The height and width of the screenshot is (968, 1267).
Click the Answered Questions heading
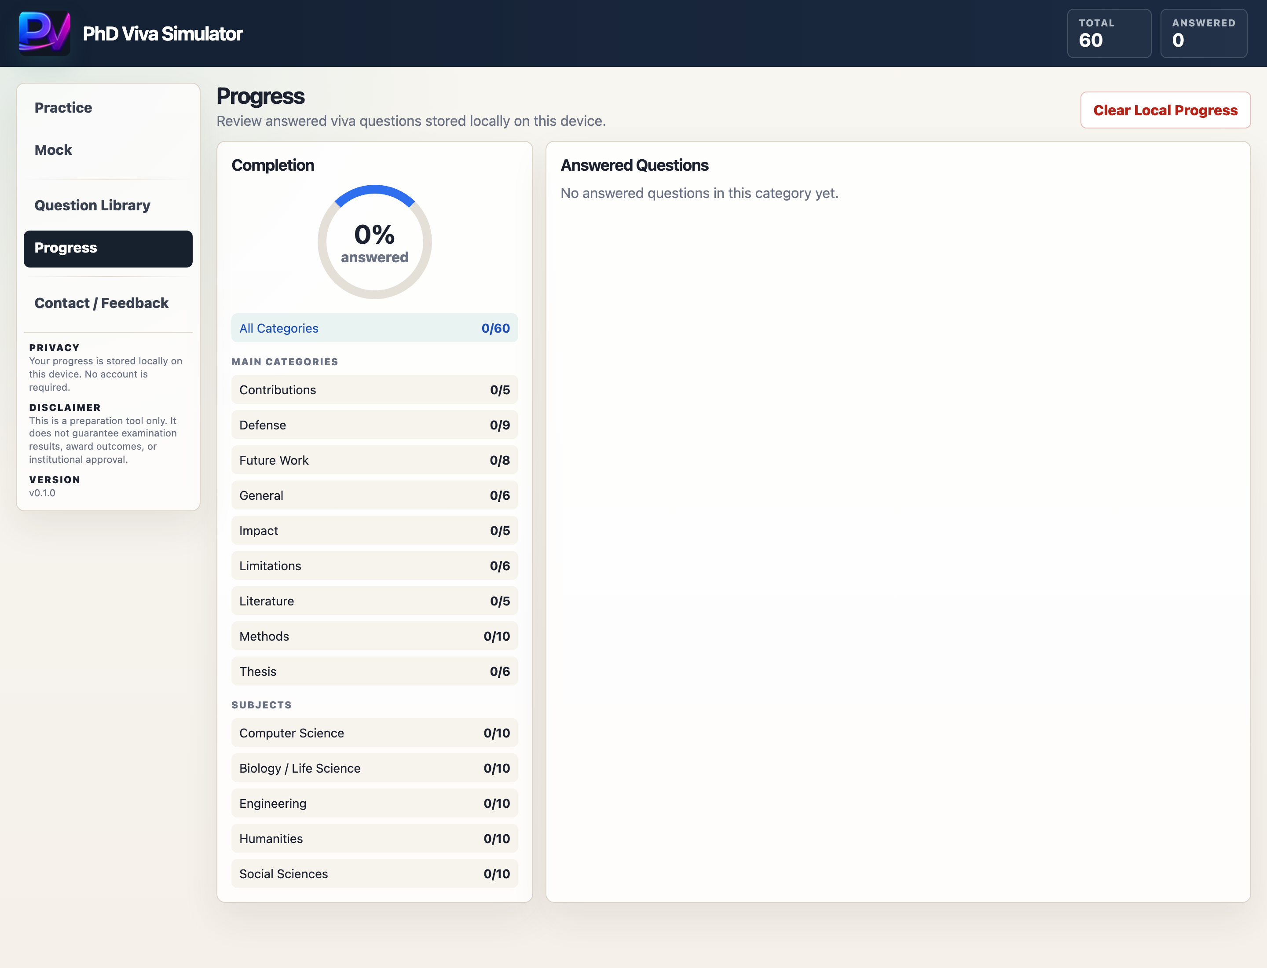634,165
